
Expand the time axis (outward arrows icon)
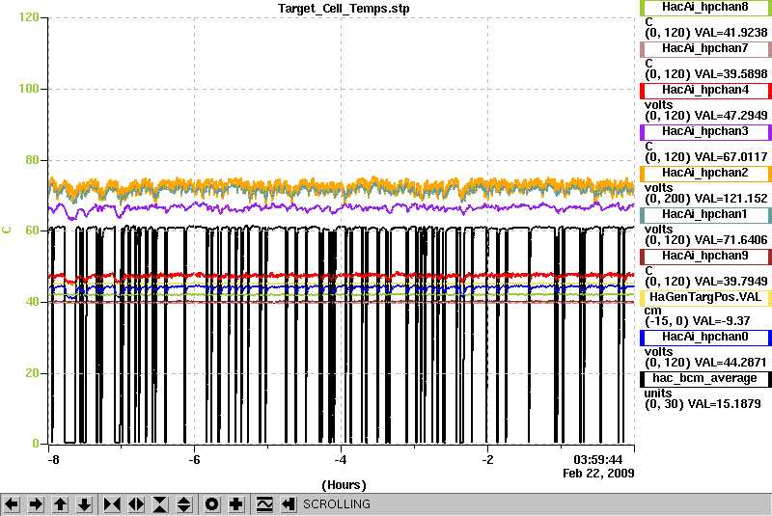(136, 504)
